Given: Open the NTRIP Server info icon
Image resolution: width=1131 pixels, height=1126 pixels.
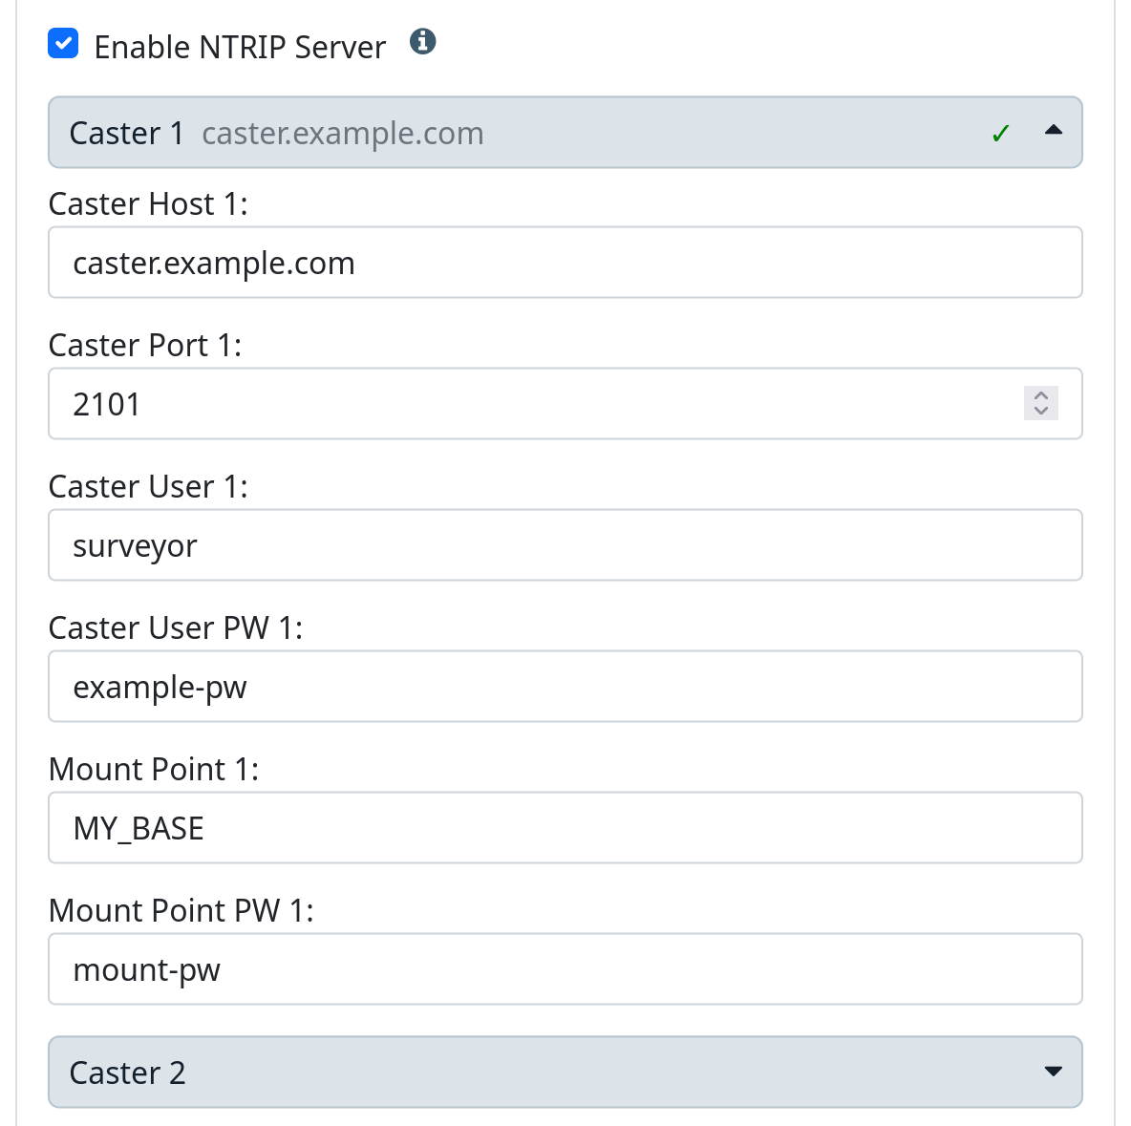Looking at the screenshot, I should pos(422,42).
